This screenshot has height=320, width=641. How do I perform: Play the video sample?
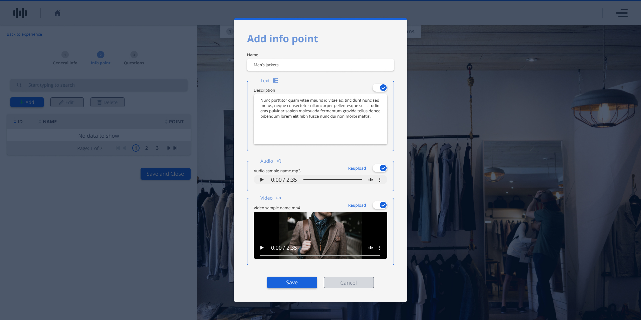coord(262,248)
